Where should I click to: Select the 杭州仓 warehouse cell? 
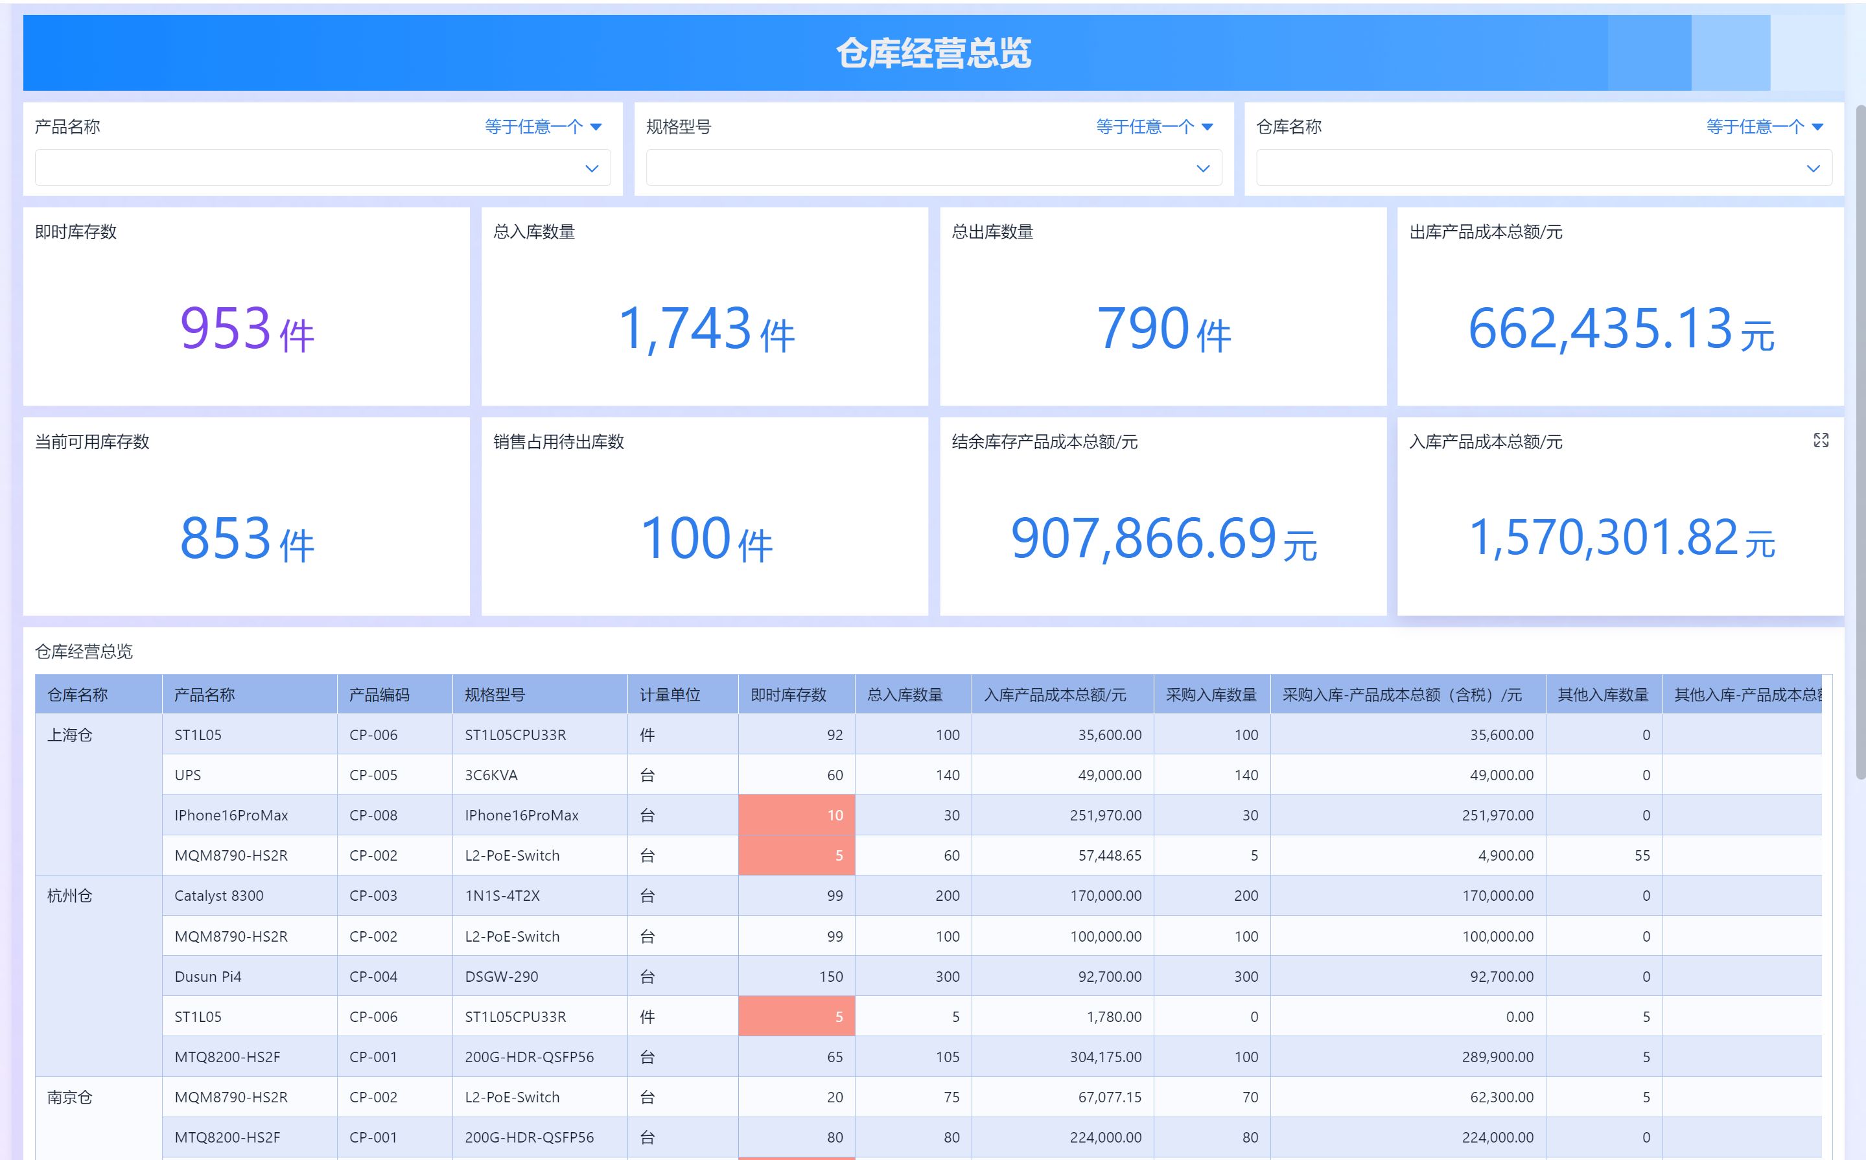pyautogui.click(x=70, y=896)
